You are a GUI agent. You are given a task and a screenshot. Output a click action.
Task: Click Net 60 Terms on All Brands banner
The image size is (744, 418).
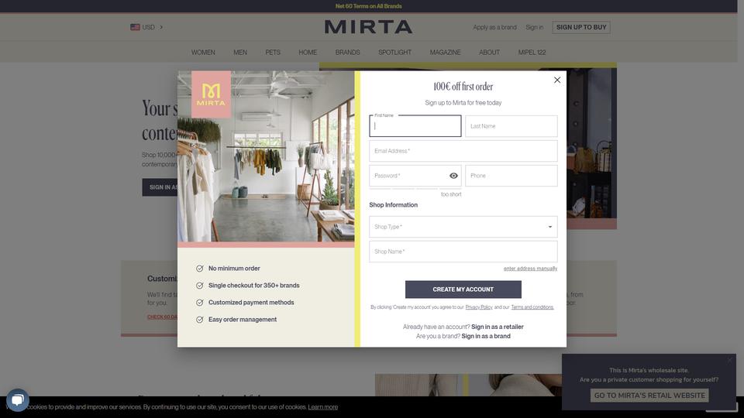(368, 6)
